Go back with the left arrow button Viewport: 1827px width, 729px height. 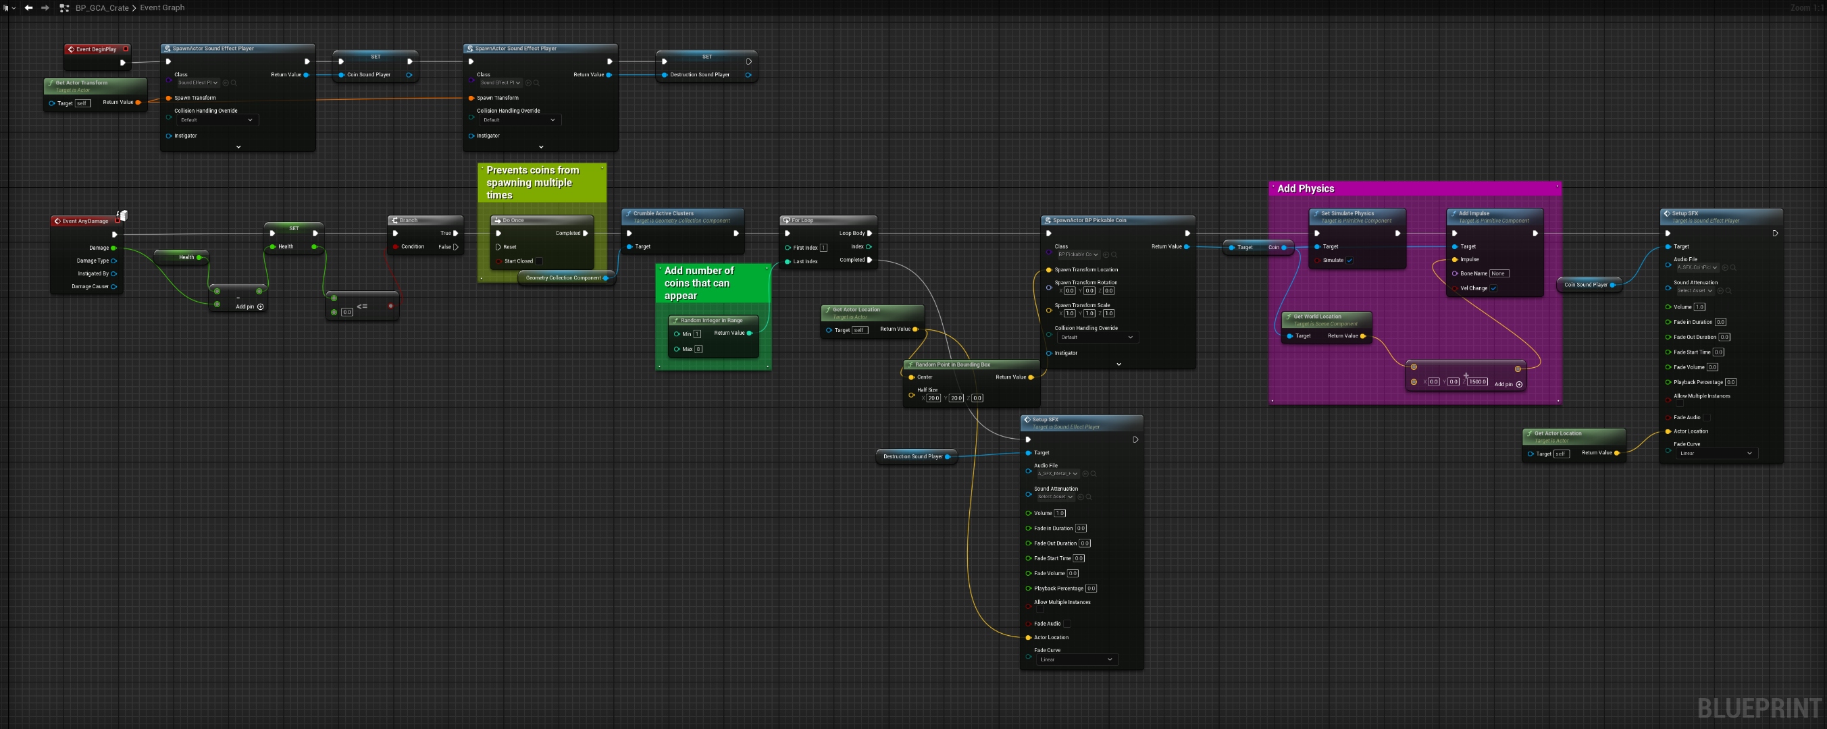[28, 8]
